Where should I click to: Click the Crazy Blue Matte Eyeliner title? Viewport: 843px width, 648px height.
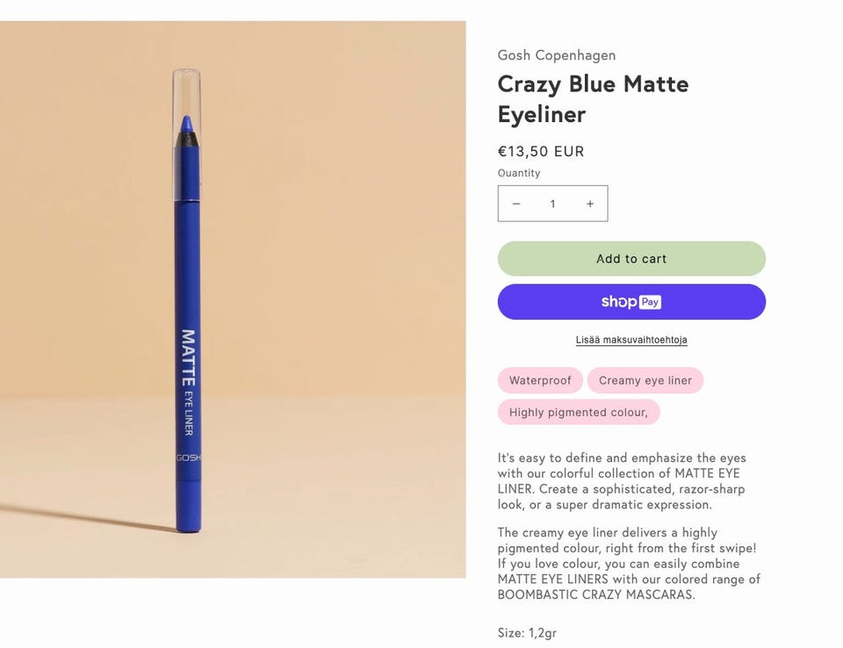[x=593, y=99]
